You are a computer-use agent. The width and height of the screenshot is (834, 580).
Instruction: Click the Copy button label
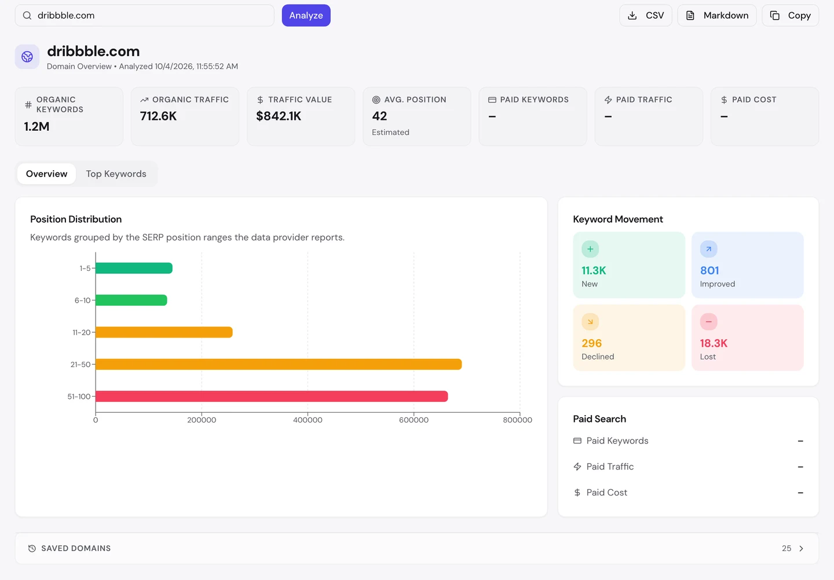coord(799,16)
